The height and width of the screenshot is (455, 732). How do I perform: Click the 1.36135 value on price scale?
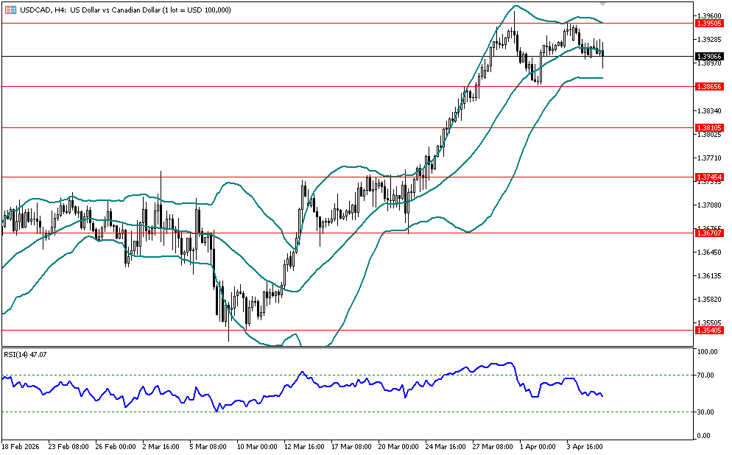pyautogui.click(x=708, y=276)
